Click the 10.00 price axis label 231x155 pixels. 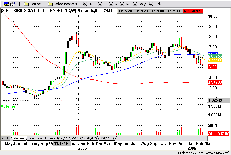tap(213, 16)
